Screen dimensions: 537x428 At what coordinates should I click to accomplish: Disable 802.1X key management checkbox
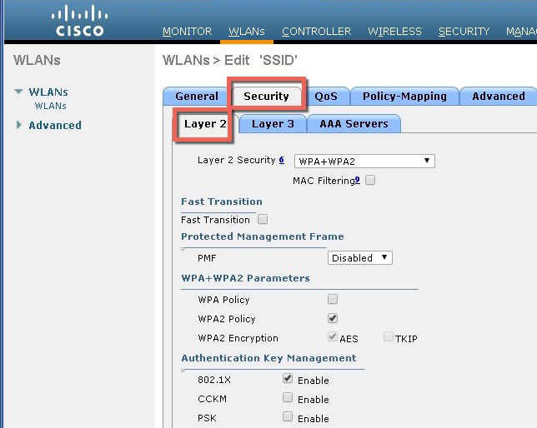pyautogui.click(x=288, y=379)
